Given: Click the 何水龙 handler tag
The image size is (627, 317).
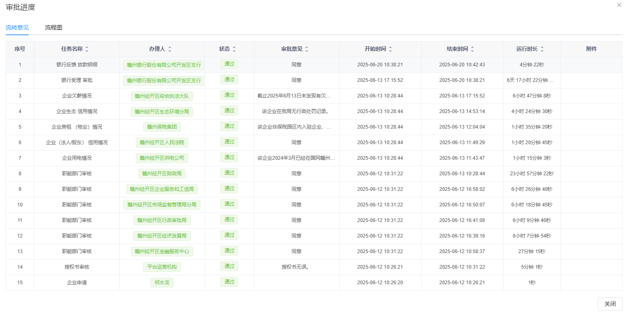Looking at the screenshot, I should coord(162,282).
